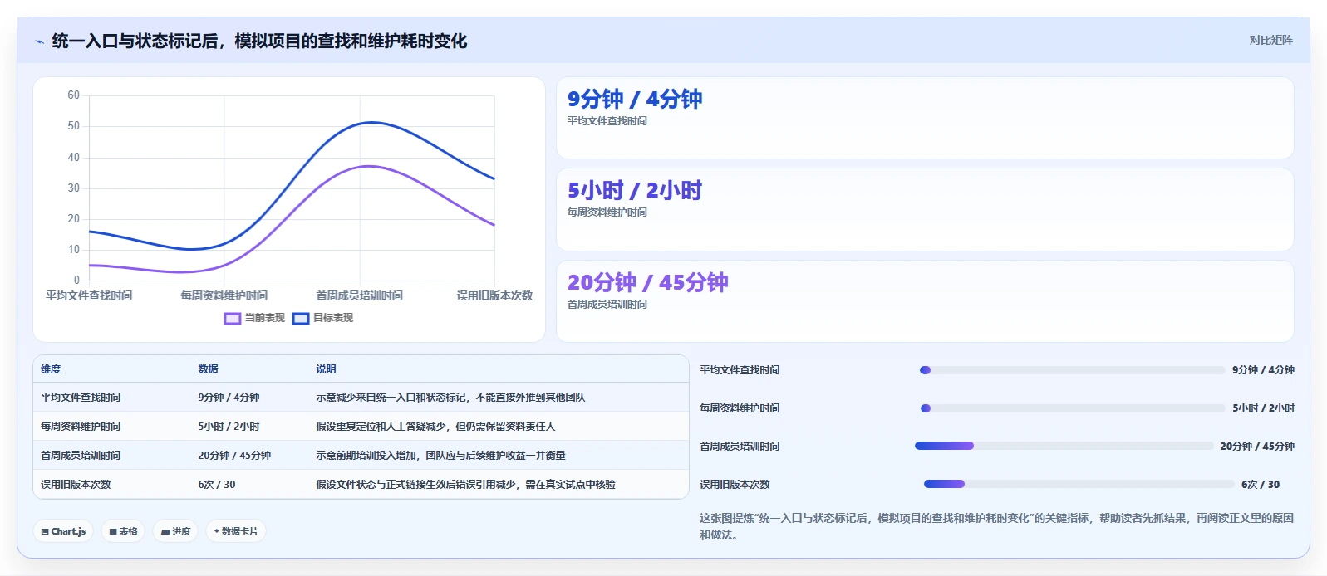This screenshot has height=576, width=1327.
Task: Click the header icon before the title
Action: click(39, 41)
